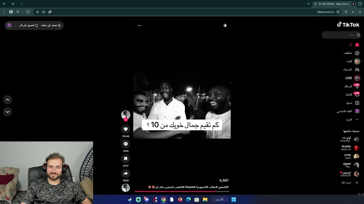This screenshot has height=204, width=364.
Task: Expand See all (عرض الكل) accounts
Action: tap(349, 183)
